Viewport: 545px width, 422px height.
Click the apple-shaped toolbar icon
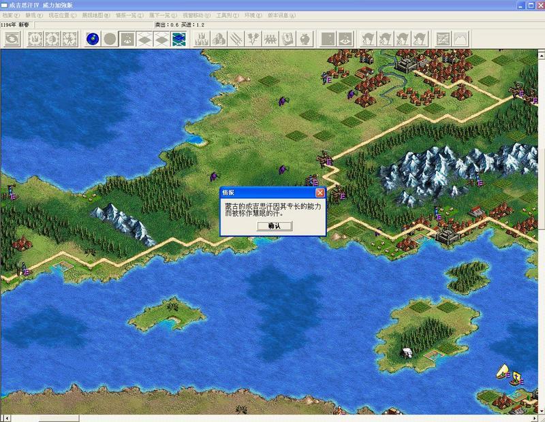(305, 39)
